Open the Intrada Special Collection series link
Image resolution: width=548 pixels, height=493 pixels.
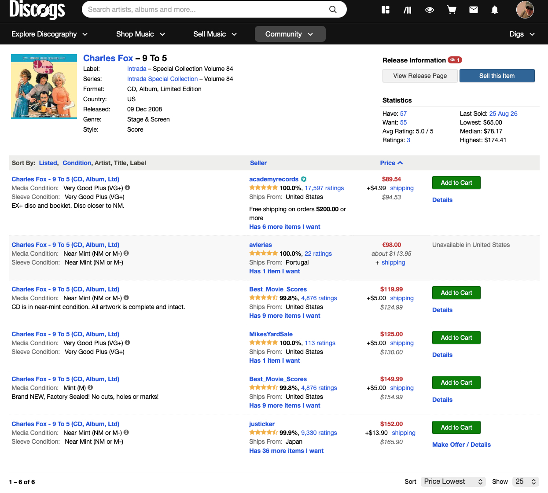[162, 79]
